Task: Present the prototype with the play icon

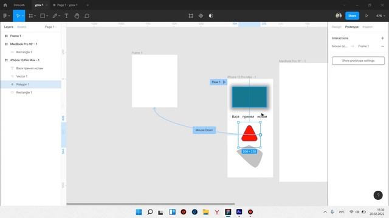Action: (x=367, y=16)
